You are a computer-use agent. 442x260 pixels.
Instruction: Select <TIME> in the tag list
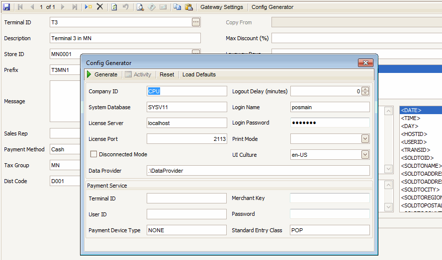[411, 118]
